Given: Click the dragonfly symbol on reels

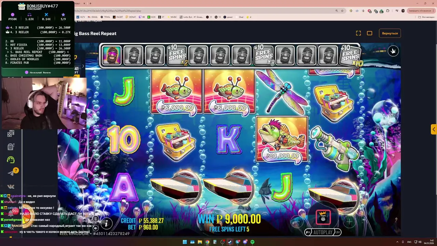Looking at the screenshot, I should (282, 92).
